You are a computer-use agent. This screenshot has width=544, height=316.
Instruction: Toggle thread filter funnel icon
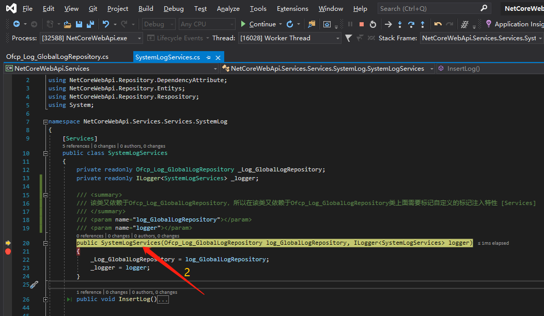[x=348, y=38]
